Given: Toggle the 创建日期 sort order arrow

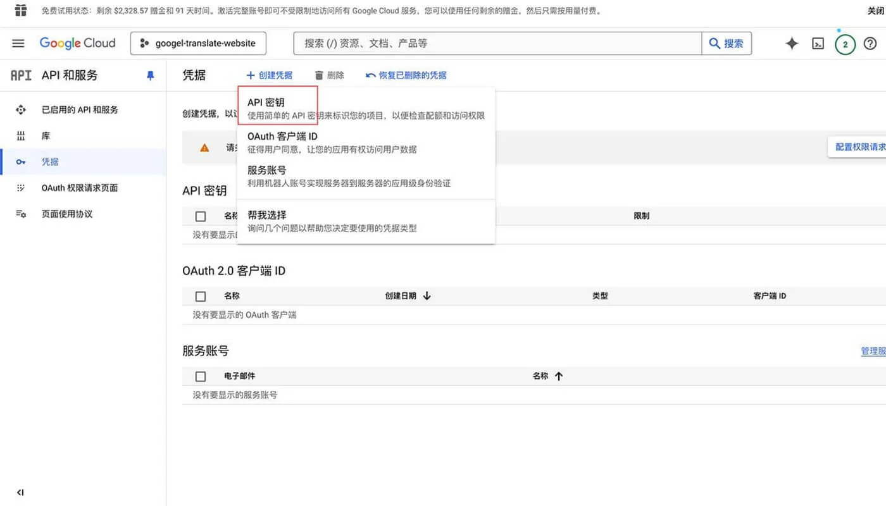Looking at the screenshot, I should point(427,295).
